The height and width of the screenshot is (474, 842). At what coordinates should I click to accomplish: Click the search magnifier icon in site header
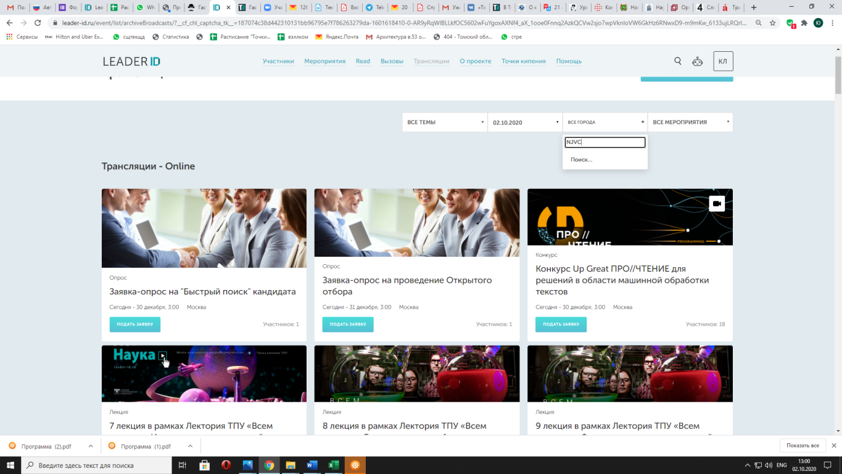677,61
